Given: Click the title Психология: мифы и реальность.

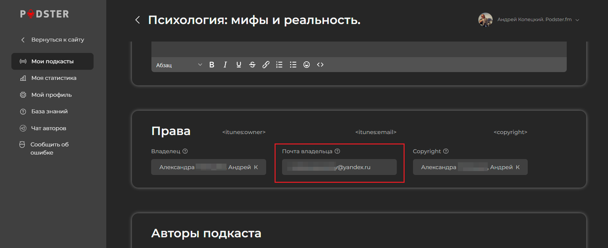Looking at the screenshot, I should pyautogui.click(x=254, y=20).
